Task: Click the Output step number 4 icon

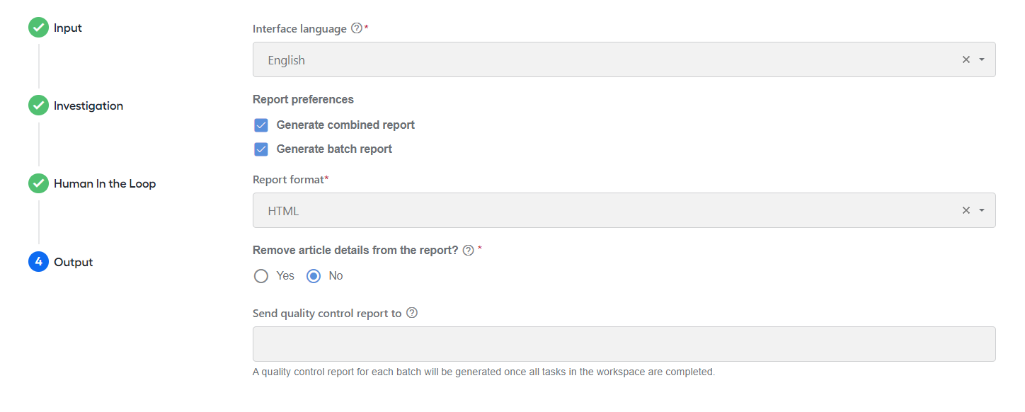Action: pyautogui.click(x=38, y=262)
